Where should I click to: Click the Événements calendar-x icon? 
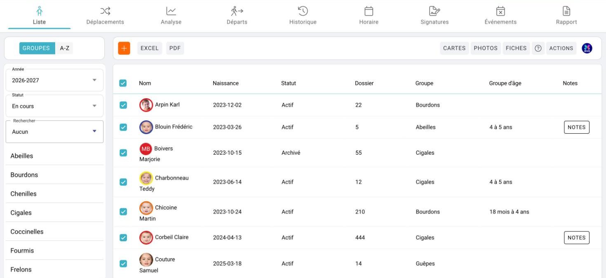click(x=500, y=11)
